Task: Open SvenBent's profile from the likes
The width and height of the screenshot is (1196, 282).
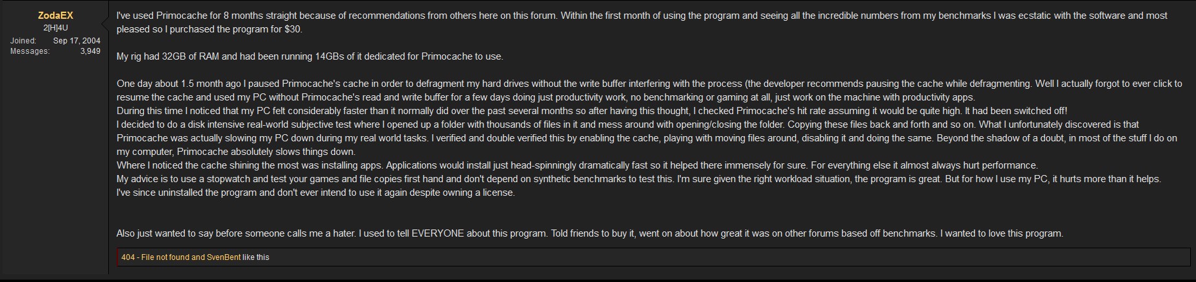Action: 224,257
